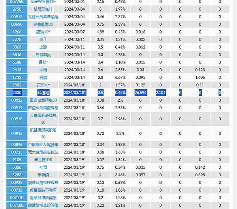Click stock code 5306
The image size is (237, 209).
click(x=17, y=167)
